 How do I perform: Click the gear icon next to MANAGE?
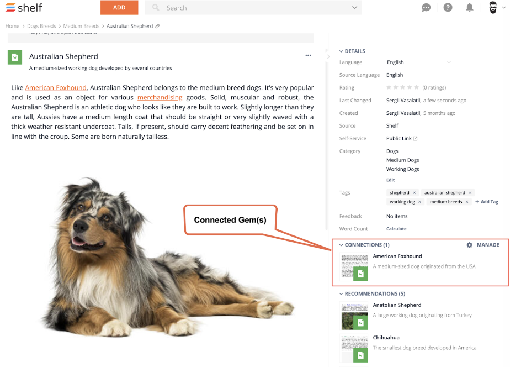pyautogui.click(x=469, y=245)
